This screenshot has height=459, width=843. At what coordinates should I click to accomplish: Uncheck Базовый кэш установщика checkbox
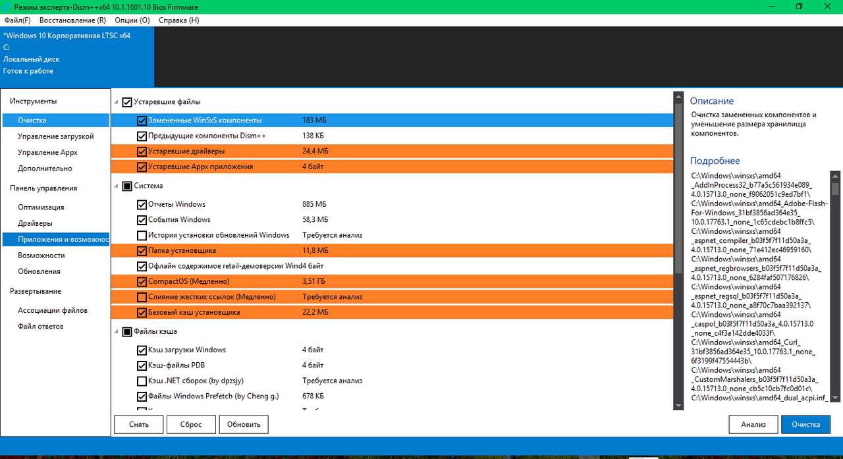(142, 313)
